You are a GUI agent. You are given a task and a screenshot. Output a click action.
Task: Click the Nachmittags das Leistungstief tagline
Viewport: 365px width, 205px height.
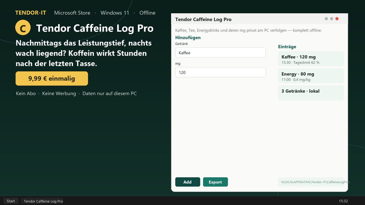84,53
